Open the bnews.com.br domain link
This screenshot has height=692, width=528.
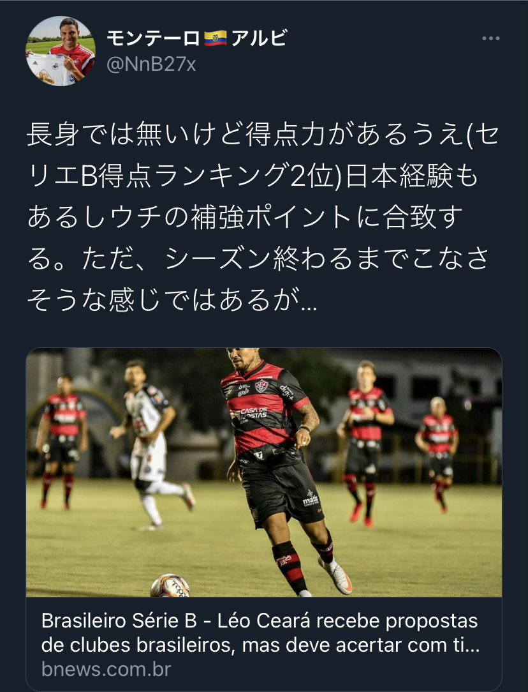click(x=106, y=670)
